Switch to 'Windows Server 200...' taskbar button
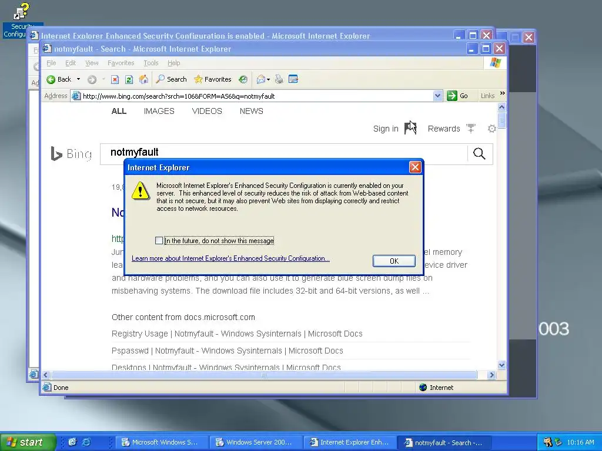This screenshot has width=602, height=451. pos(256,442)
